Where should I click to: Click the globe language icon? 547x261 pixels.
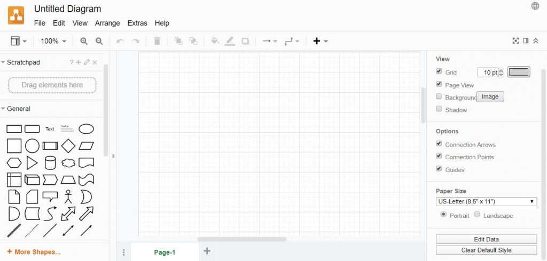(535, 6)
